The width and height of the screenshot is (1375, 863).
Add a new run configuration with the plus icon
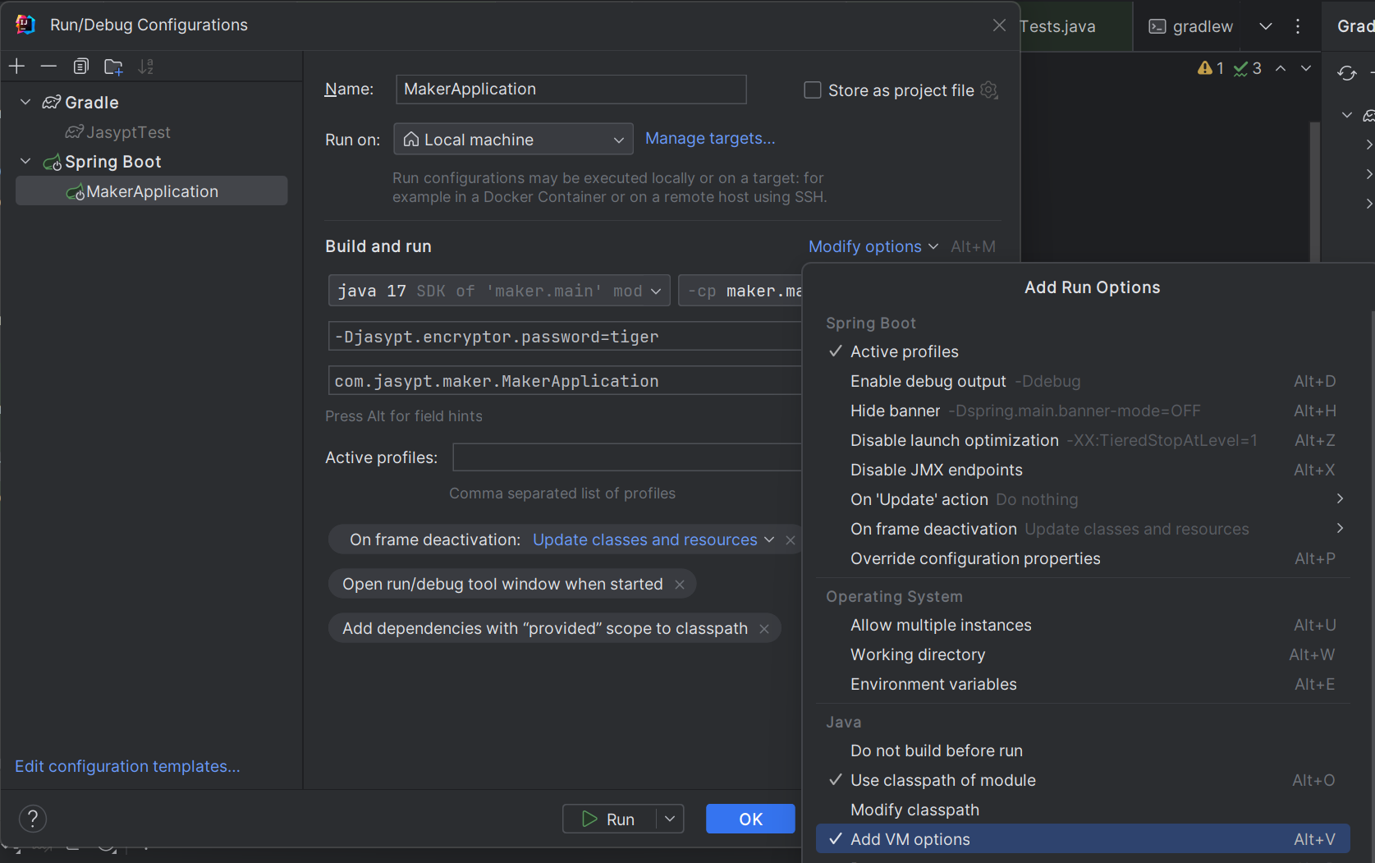tap(16, 67)
